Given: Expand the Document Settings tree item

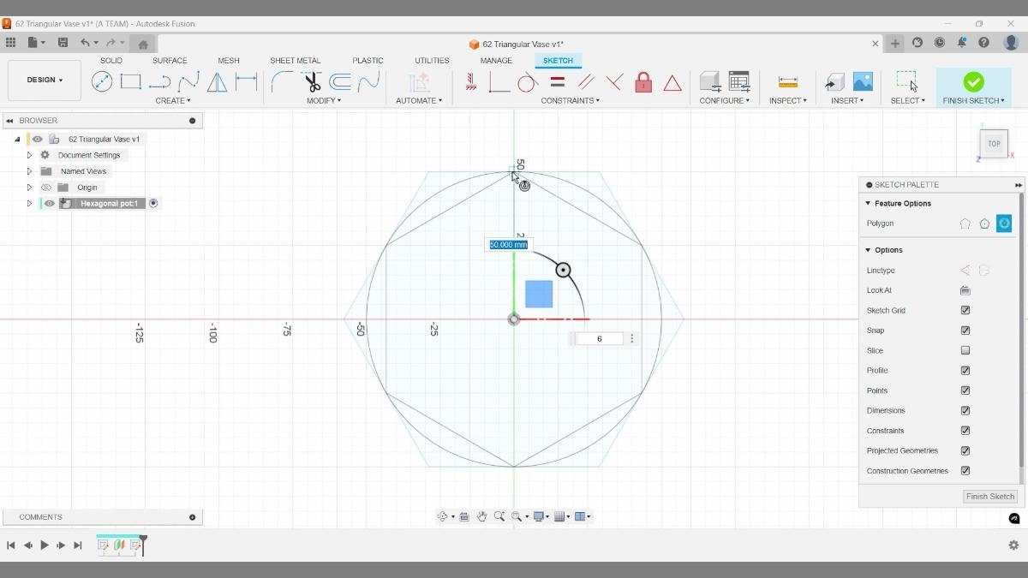Looking at the screenshot, I should [28, 154].
